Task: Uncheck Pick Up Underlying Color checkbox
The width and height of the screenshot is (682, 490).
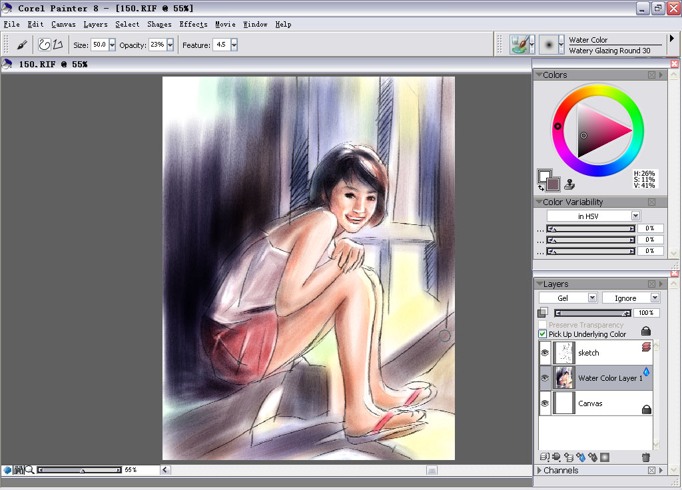Action: coord(542,334)
